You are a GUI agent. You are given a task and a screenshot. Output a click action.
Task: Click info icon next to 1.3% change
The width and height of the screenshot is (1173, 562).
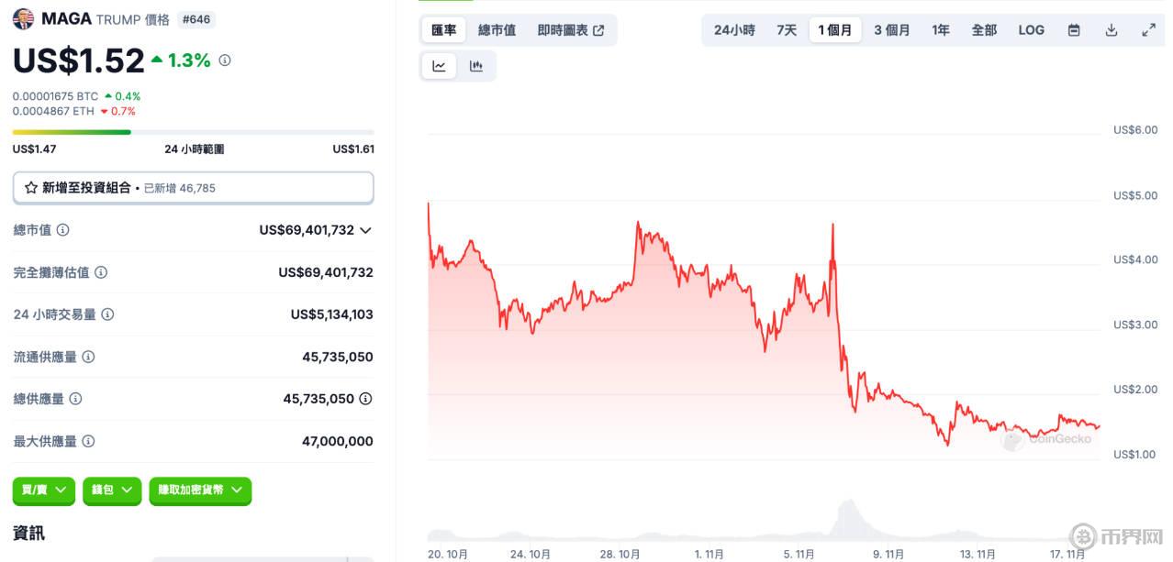(225, 61)
